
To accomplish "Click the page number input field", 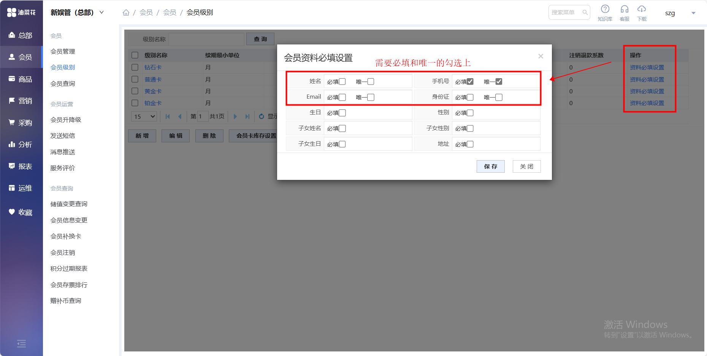I will 202,117.
